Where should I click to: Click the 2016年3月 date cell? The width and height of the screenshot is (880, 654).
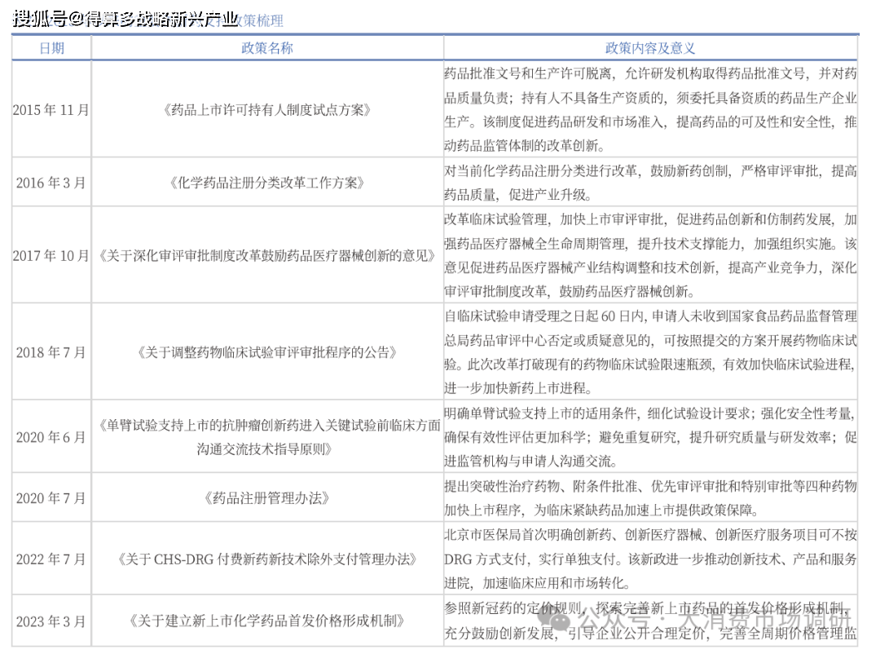pyautogui.click(x=51, y=183)
